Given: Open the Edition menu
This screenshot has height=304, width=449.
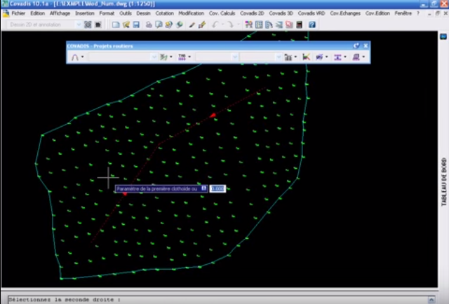Looking at the screenshot, I should coord(37,13).
